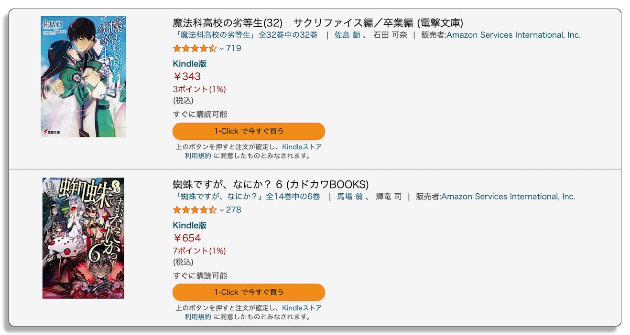The height and width of the screenshot is (335, 630).
Task: Open Kindleストア利用規約 link under second book
Action: coord(253,312)
